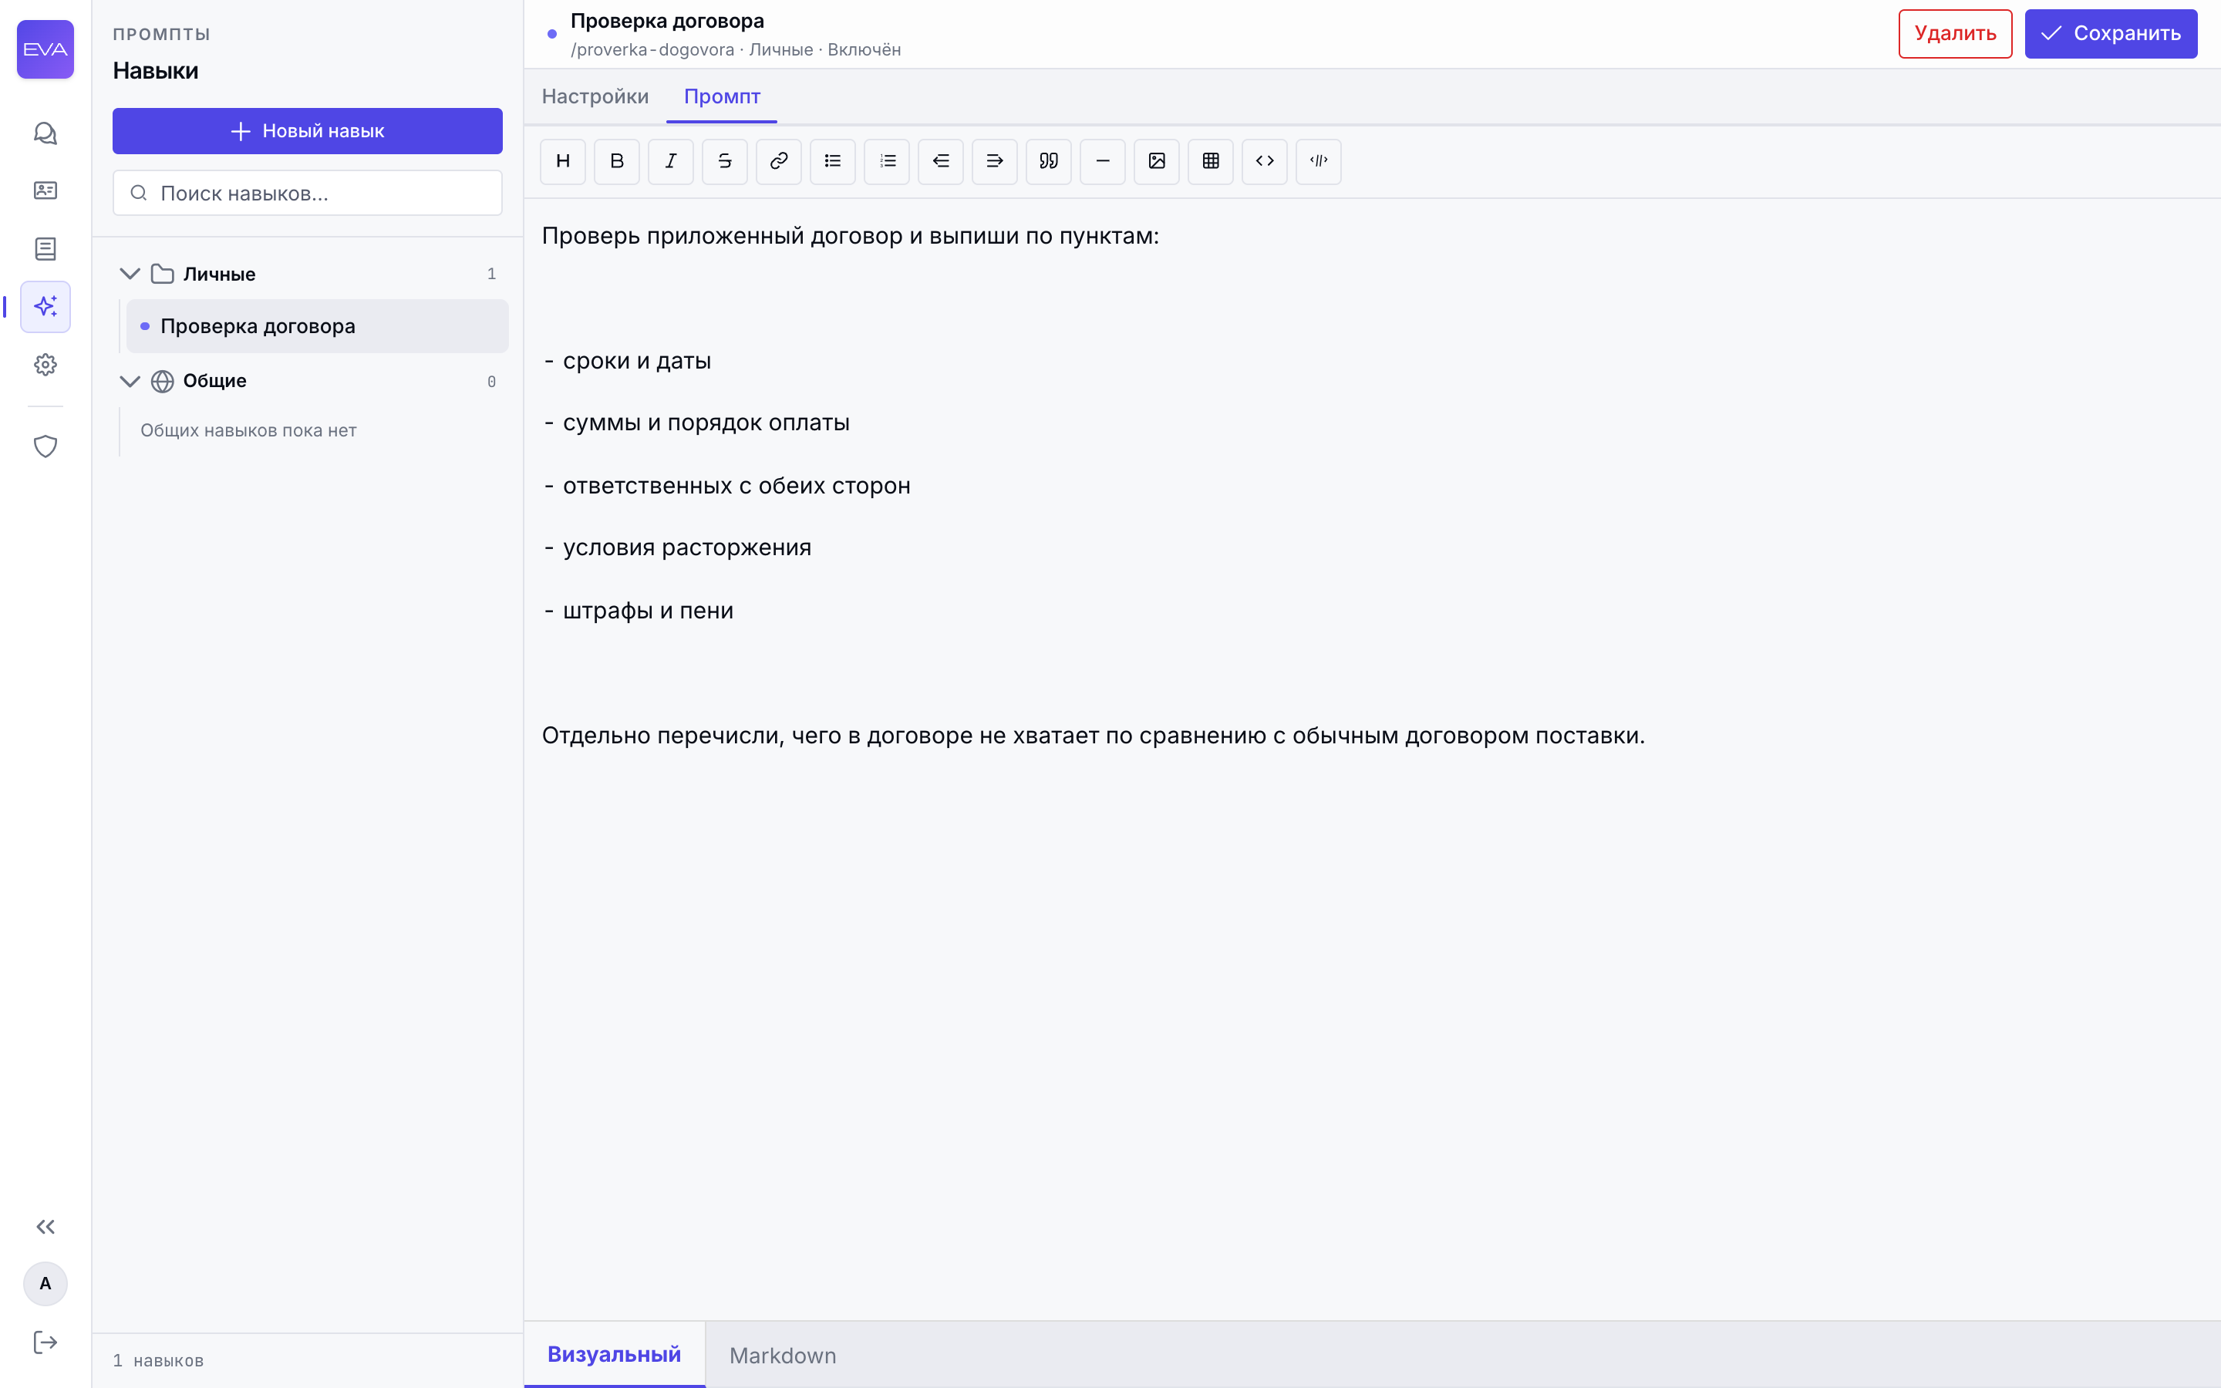Click the Heading formatting button
2221x1388 pixels.
563,162
